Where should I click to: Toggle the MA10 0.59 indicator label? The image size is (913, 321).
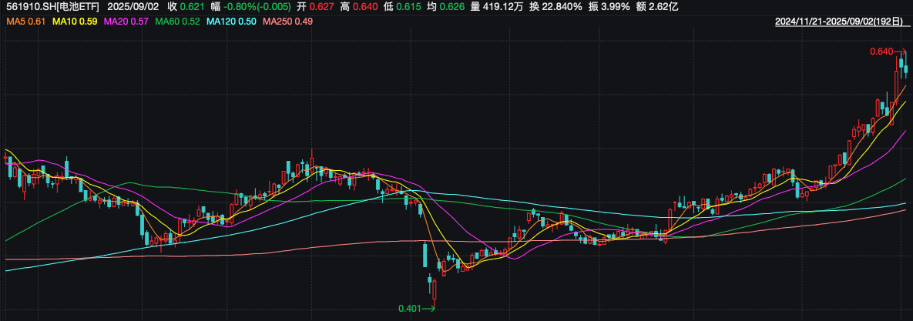coord(75,22)
